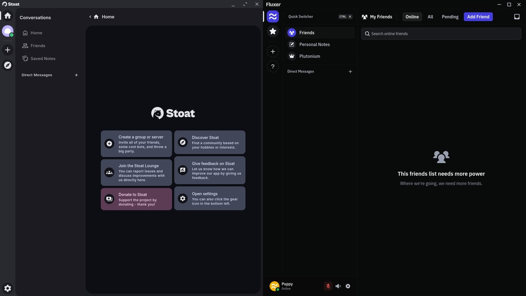Click the Add Friend button
Image resolution: width=526 pixels, height=296 pixels.
[478, 17]
